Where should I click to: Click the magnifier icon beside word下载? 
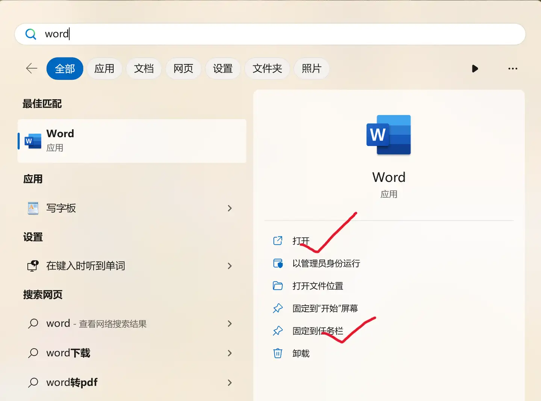point(33,353)
